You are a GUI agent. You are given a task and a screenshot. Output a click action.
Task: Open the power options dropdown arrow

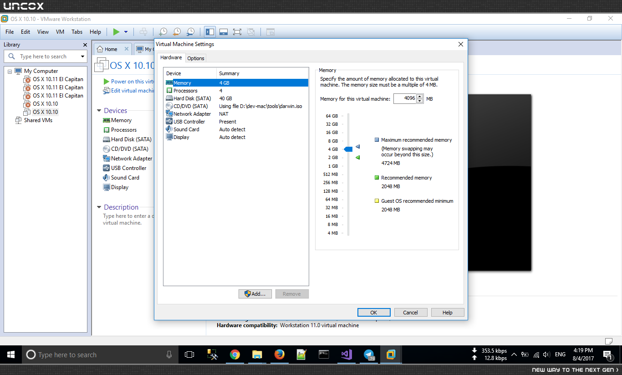point(126,32)
